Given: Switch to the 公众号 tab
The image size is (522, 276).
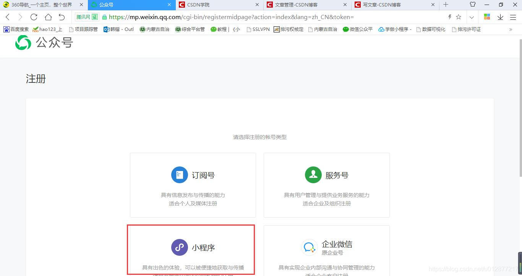Looking at the screenshot, I should [131, 5].
